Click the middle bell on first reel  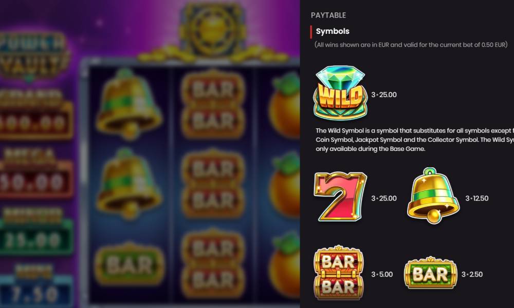[129, 183]
